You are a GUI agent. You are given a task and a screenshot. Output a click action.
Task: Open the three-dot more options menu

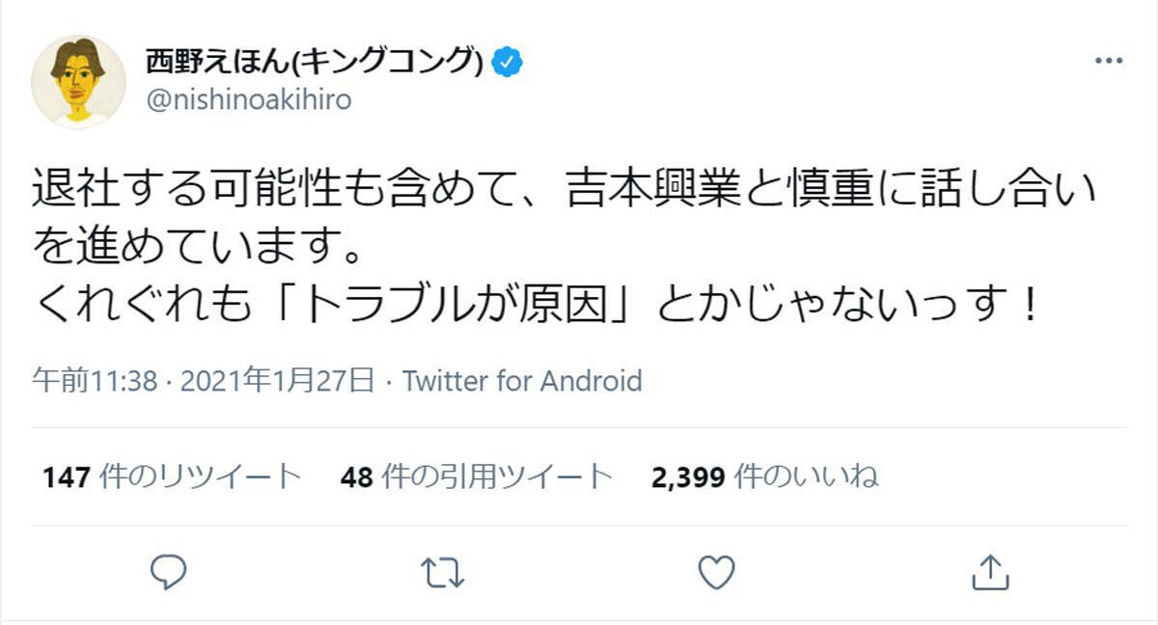(1107, 61)
